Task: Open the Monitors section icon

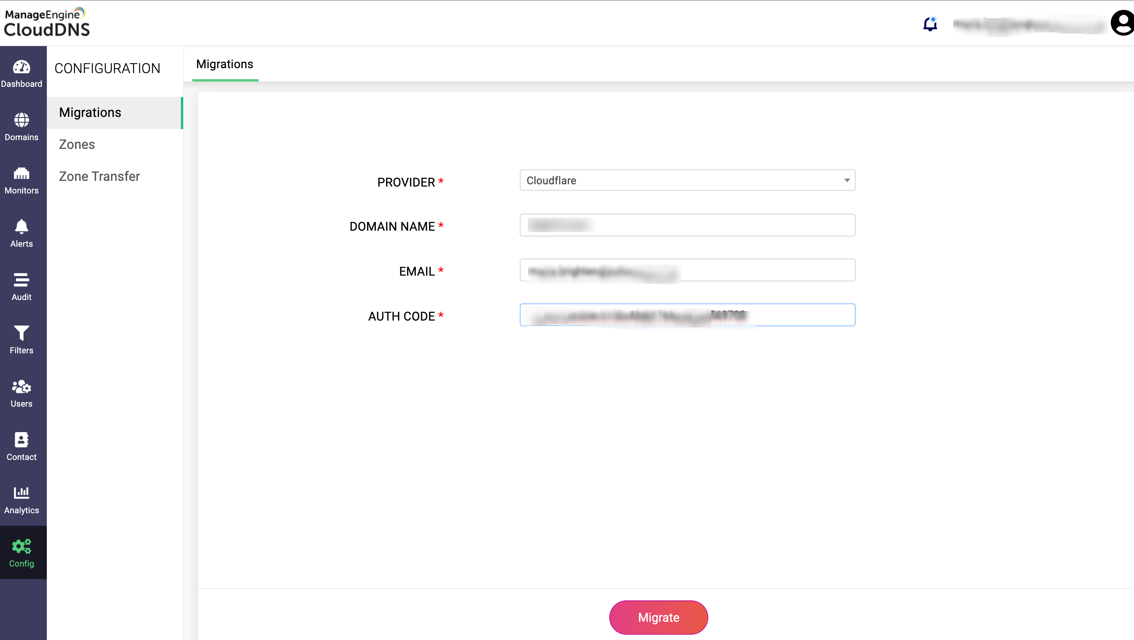Action: (x=21, y=174)
